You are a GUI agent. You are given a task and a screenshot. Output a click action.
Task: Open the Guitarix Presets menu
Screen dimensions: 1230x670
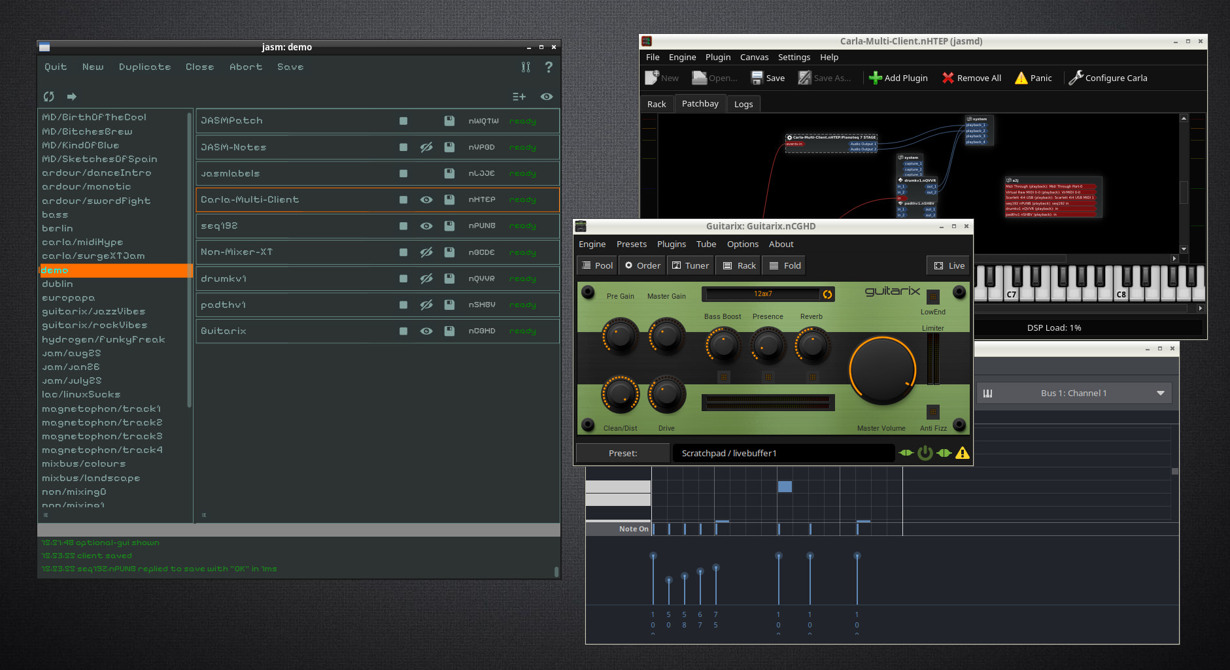[x=632, y=244]
